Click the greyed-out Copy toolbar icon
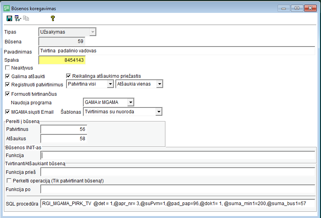 coord(26,18)
